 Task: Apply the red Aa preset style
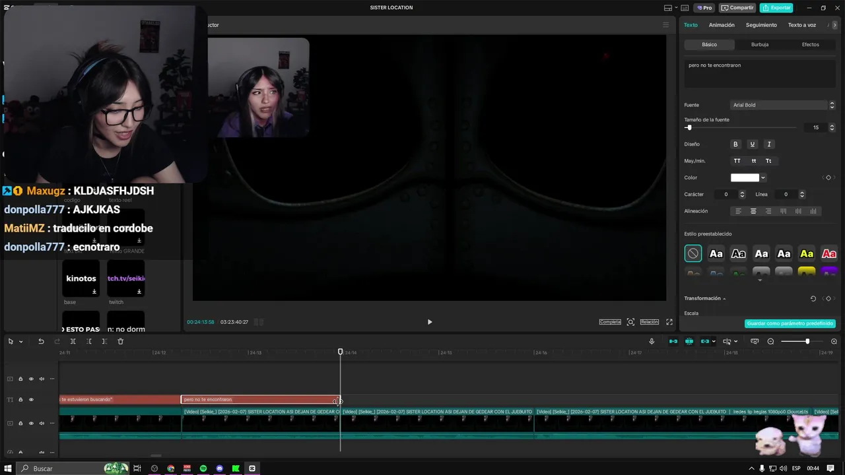pos(829,253)
